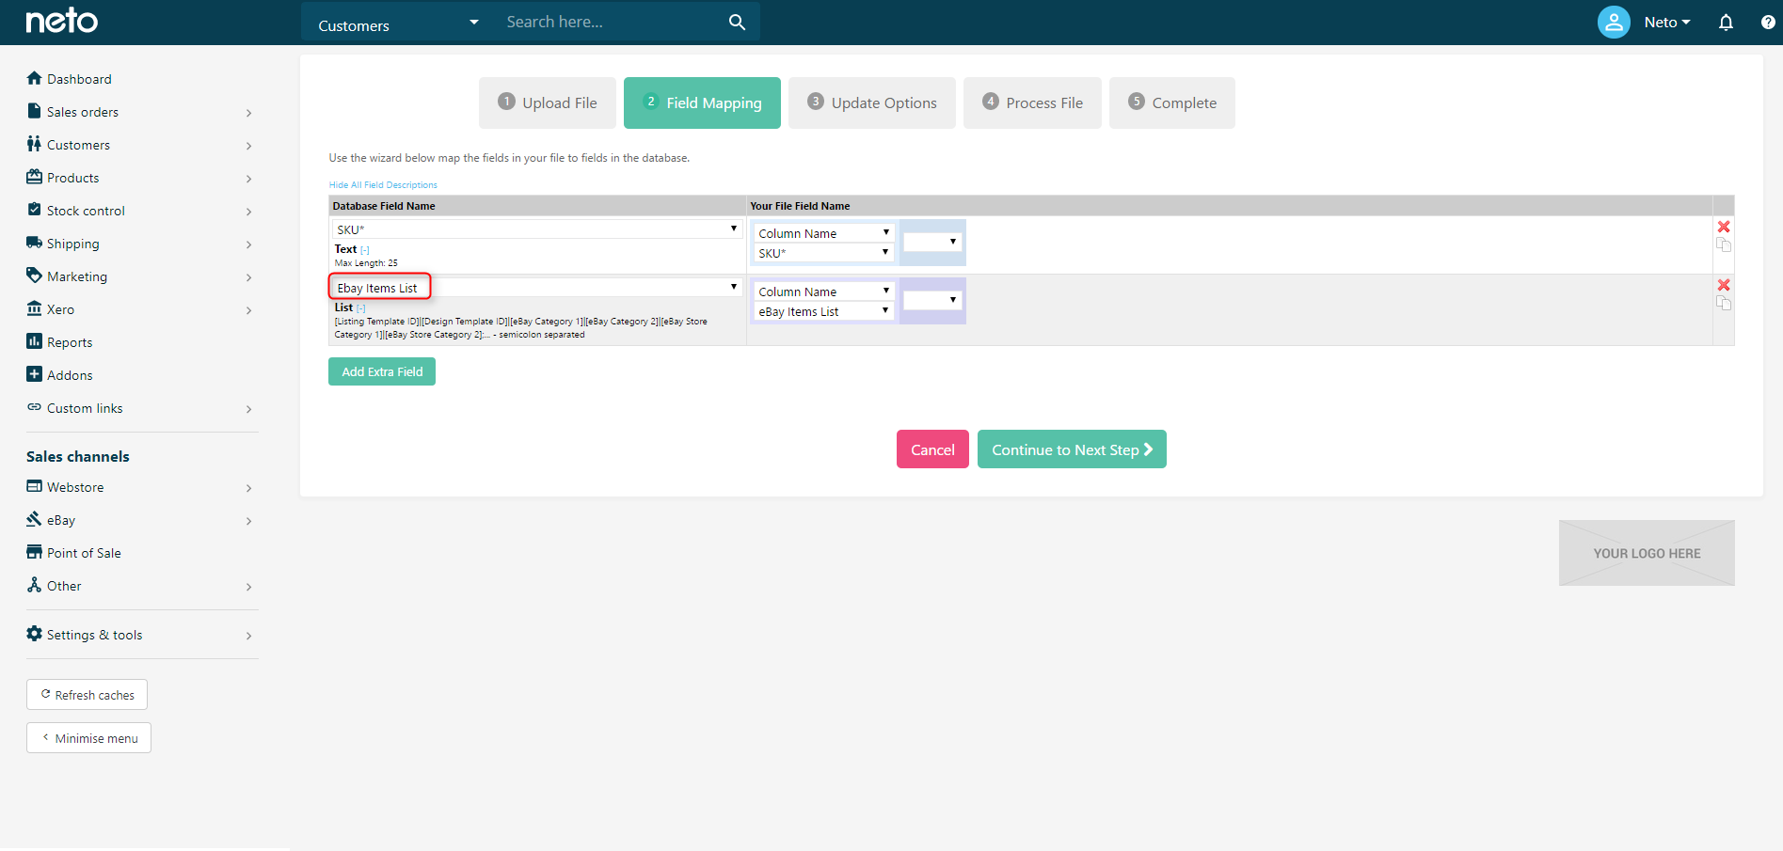Screen dimensions: 1783x851
Task: Open the eBay Items List file field dropdown
Action: click(823, 311)
